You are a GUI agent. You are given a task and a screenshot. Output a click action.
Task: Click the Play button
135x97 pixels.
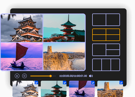click(17, 76)
